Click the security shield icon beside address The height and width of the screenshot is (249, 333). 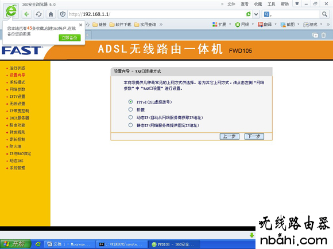[x=63, y=14]
